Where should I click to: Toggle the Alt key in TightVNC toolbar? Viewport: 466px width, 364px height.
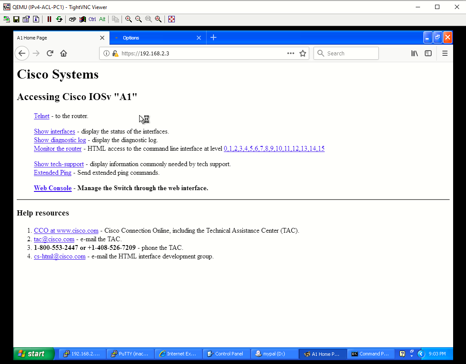102,19
